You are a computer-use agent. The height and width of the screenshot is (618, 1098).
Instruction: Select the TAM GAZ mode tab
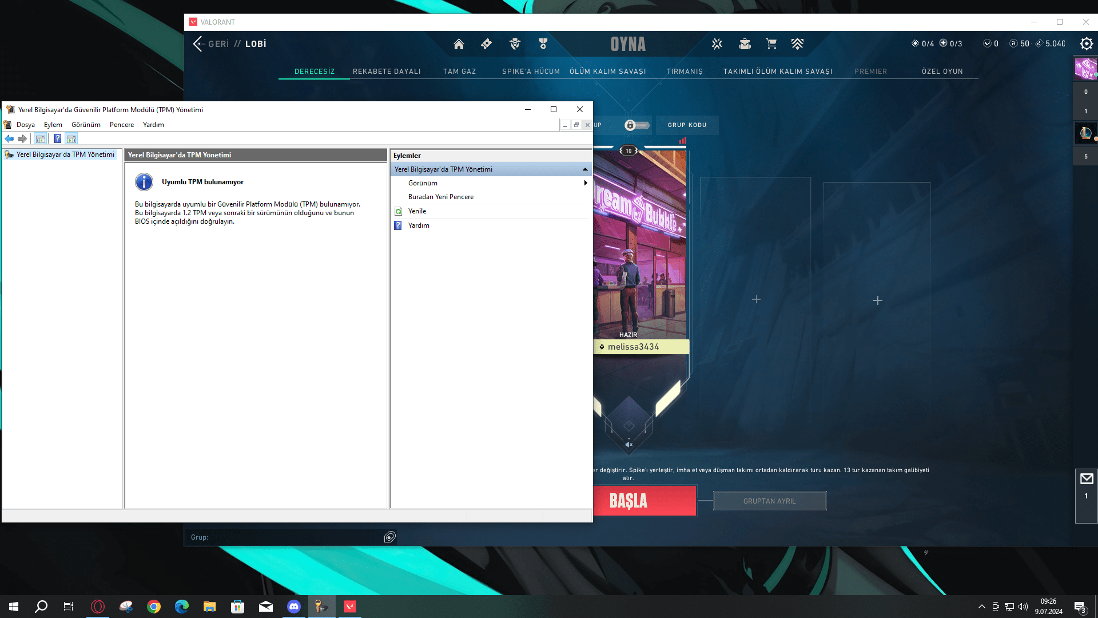pyautogui.click(x=459, y=72)
